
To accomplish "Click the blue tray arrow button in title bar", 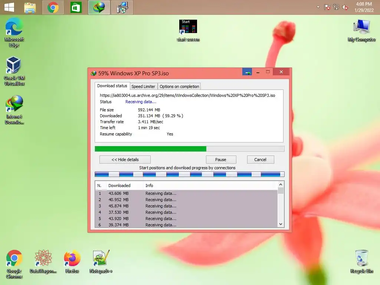I will pyautogui.click(x=247, y=72).
